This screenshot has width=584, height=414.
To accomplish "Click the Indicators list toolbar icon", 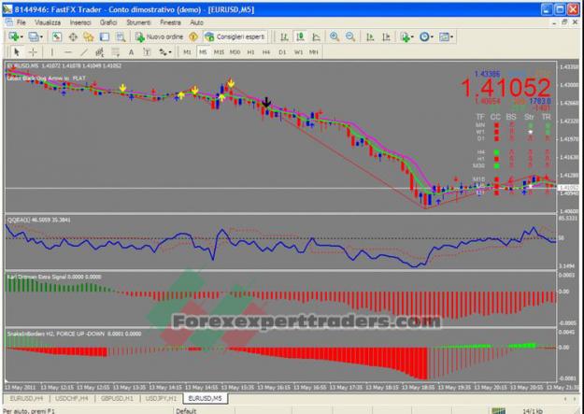I will point(405,36).
